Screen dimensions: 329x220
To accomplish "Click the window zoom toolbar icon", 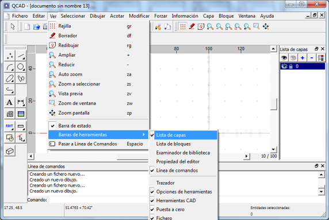I will point(256,26).
